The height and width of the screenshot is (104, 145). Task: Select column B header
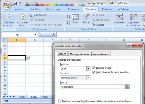(35, 40)
